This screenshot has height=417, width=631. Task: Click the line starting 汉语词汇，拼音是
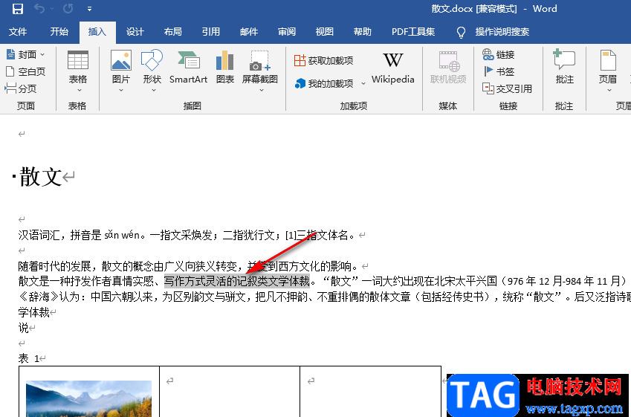pos(188,235)
